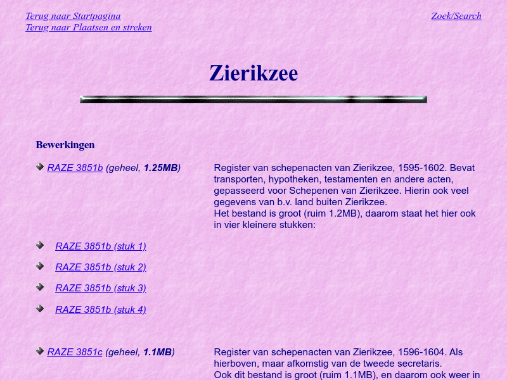Click the bullet icon next to stuk 1
The height and width of the screenshot is (380, 507).
[x=39, y=245]
